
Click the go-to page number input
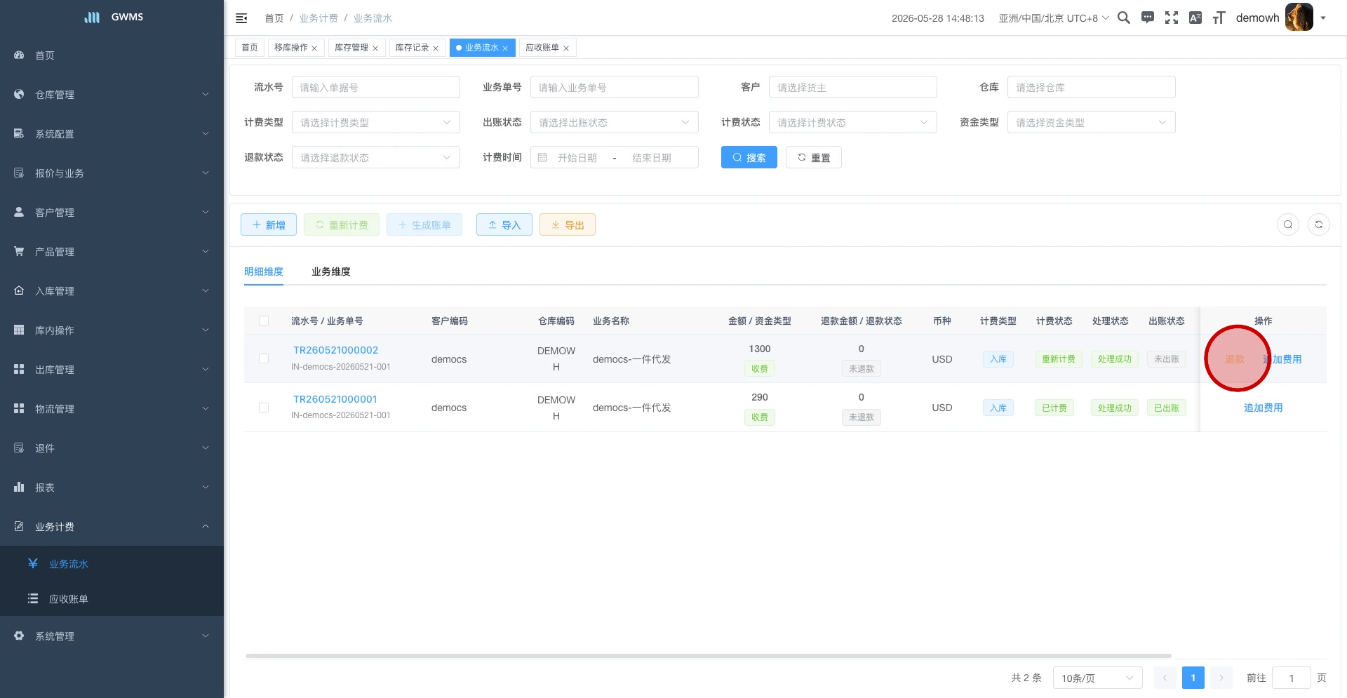coord(1292,678)
